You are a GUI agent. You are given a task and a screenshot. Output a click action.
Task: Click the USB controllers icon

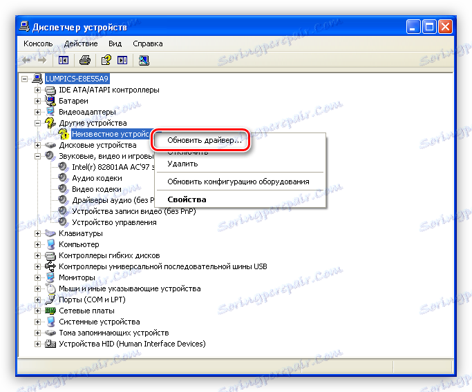click(x=50, y=266)
